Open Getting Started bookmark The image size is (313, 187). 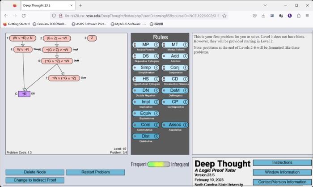point(17,24)
